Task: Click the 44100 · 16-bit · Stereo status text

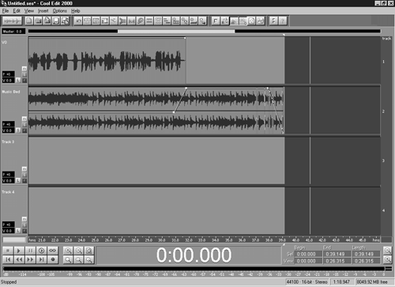Action: (307, 282)
